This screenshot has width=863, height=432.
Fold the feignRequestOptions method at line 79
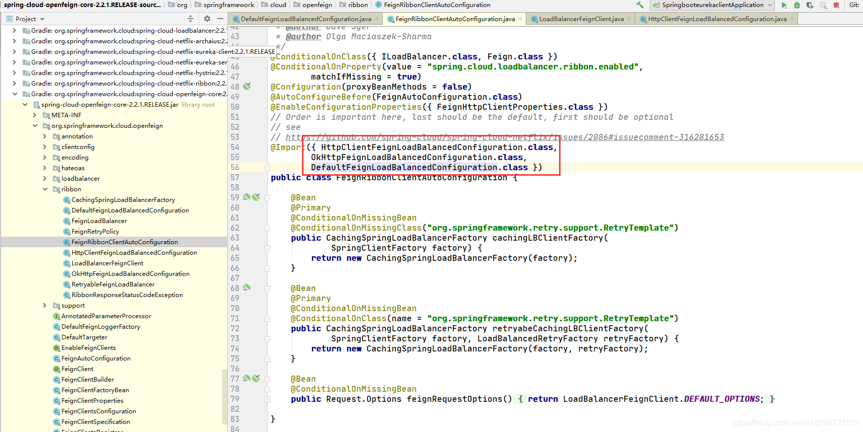(x=268, y=399)
